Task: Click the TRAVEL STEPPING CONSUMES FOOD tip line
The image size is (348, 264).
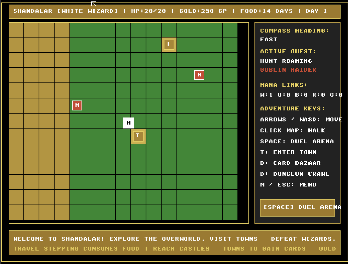Action: click(x=175, y=249)
